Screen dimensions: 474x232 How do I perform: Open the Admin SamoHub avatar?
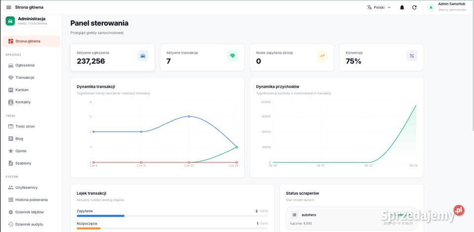tap(431, 7)
